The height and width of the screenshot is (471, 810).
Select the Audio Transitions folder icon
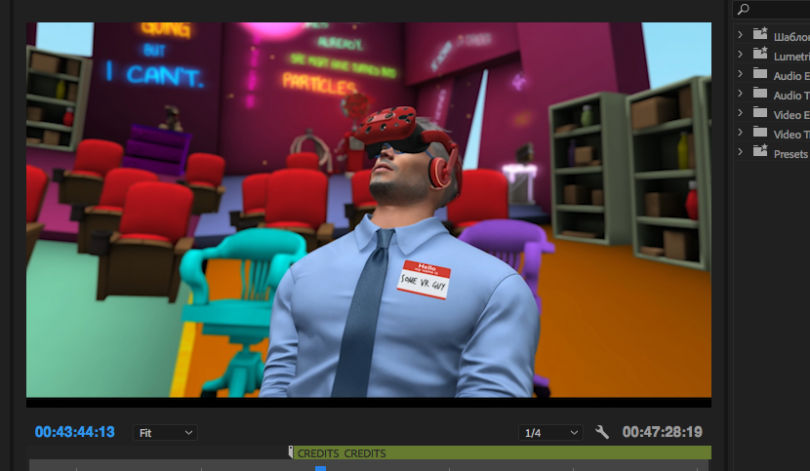click(760, 93)
